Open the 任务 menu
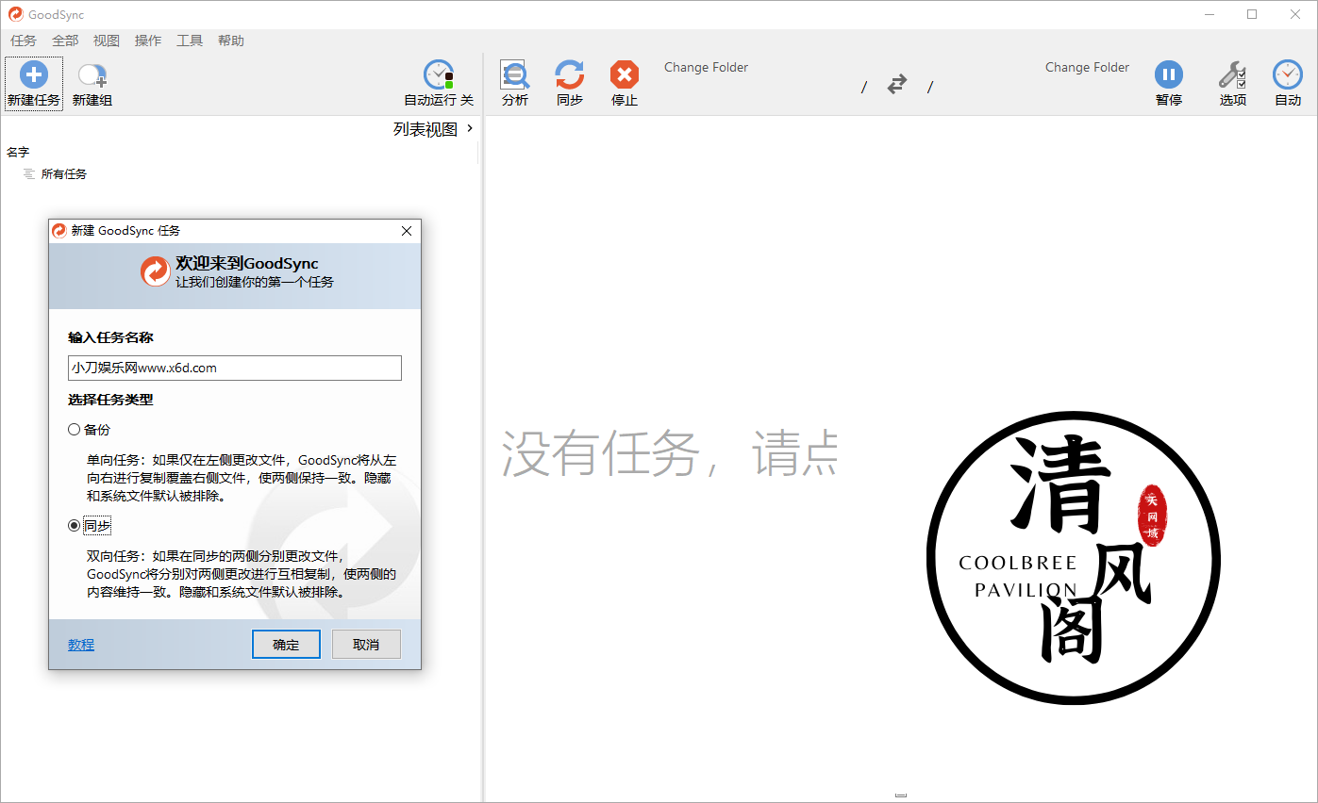1318x803 pixels. coord(24,41)
